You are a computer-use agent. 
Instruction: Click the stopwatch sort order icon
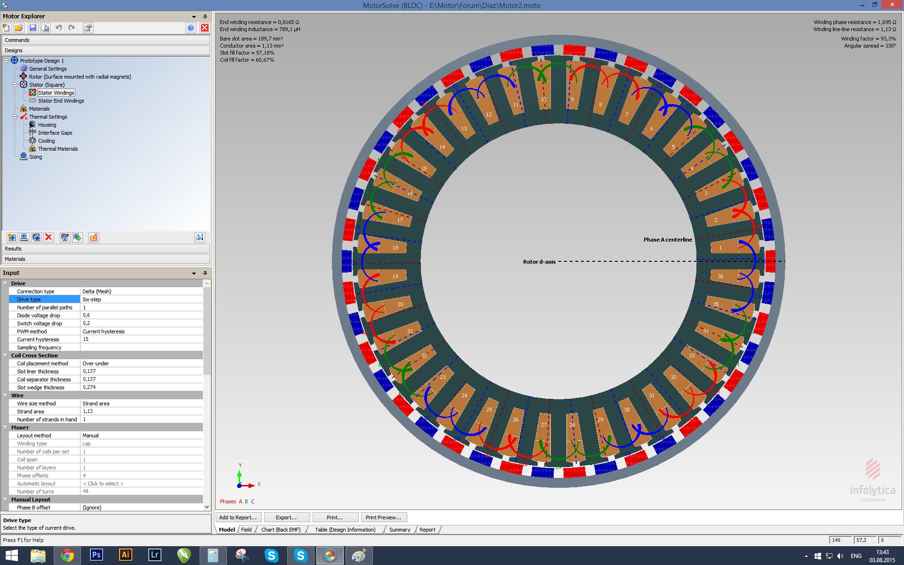point(200,237)
